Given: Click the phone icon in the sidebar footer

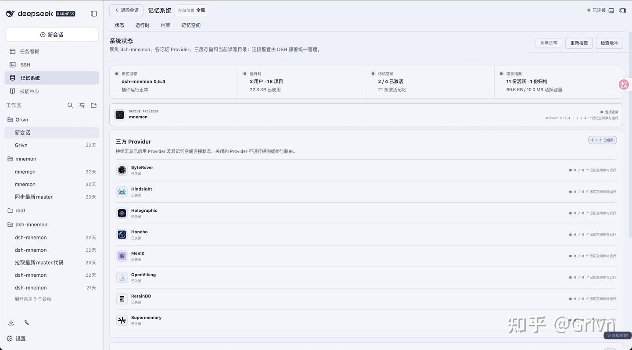Looking at the screenshot, I should (27, 322).
